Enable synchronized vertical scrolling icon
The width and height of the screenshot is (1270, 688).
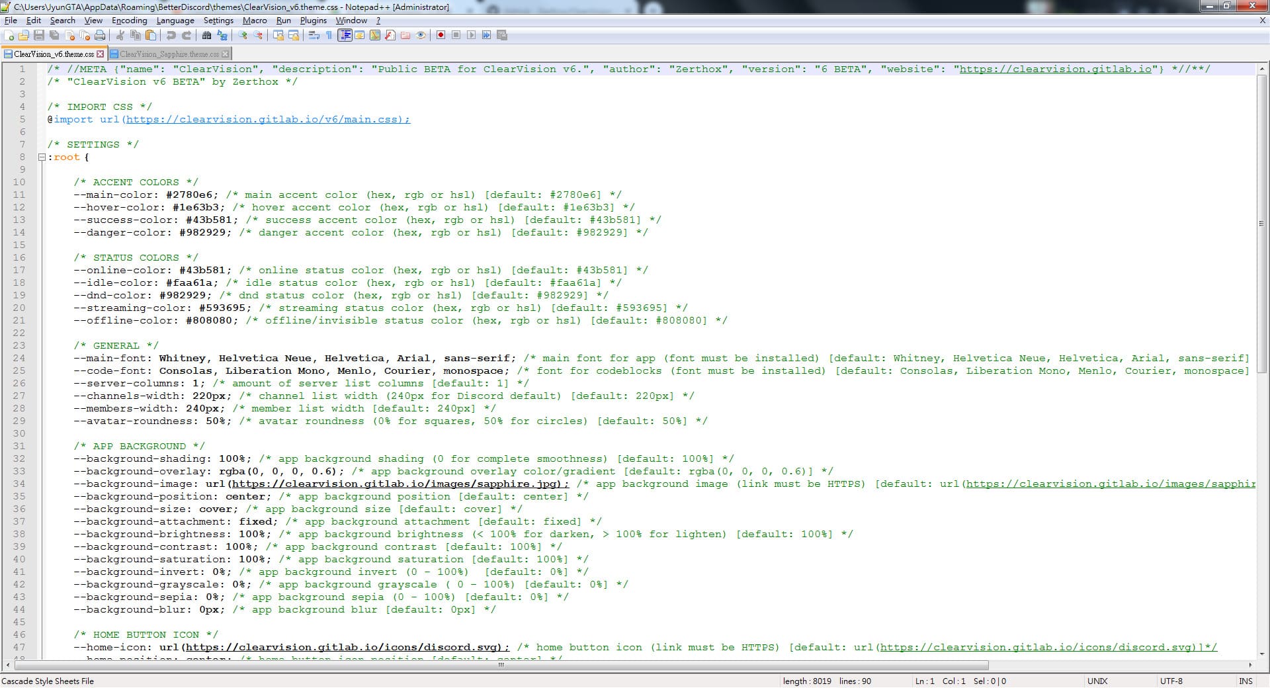[x=278, y=35]
